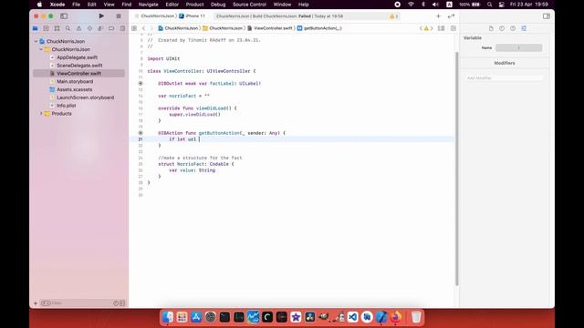This screenshot has width=584, height=328.
Task: Show the File inspector
Action: (491, 28)
